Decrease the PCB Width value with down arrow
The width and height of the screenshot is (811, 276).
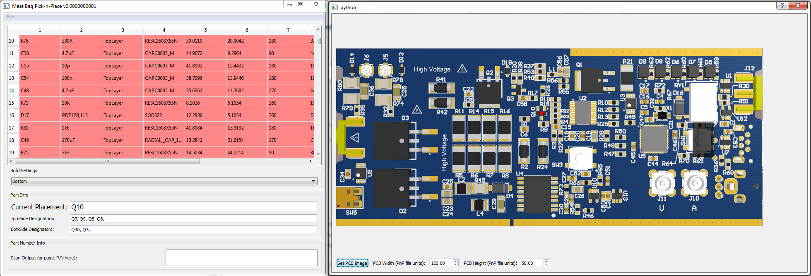pos(456,265)
